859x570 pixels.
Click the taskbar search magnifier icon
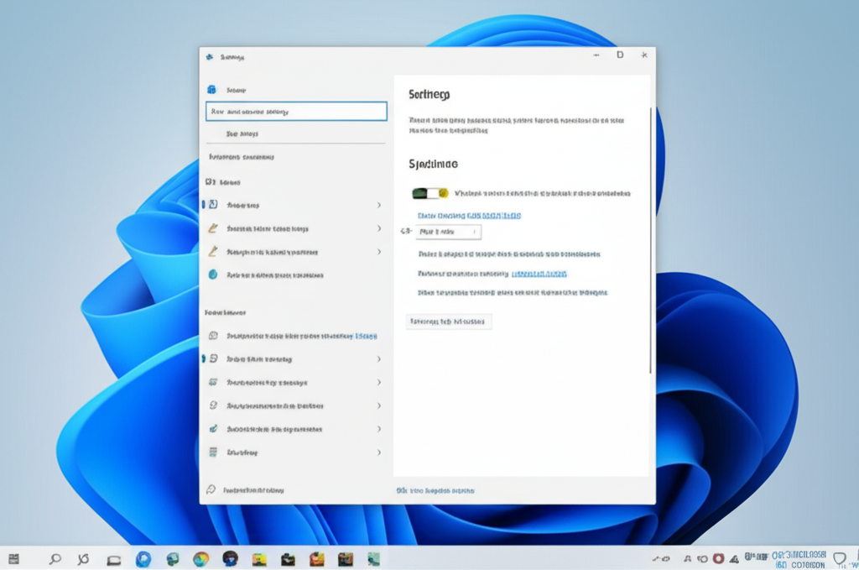(55, 558)
